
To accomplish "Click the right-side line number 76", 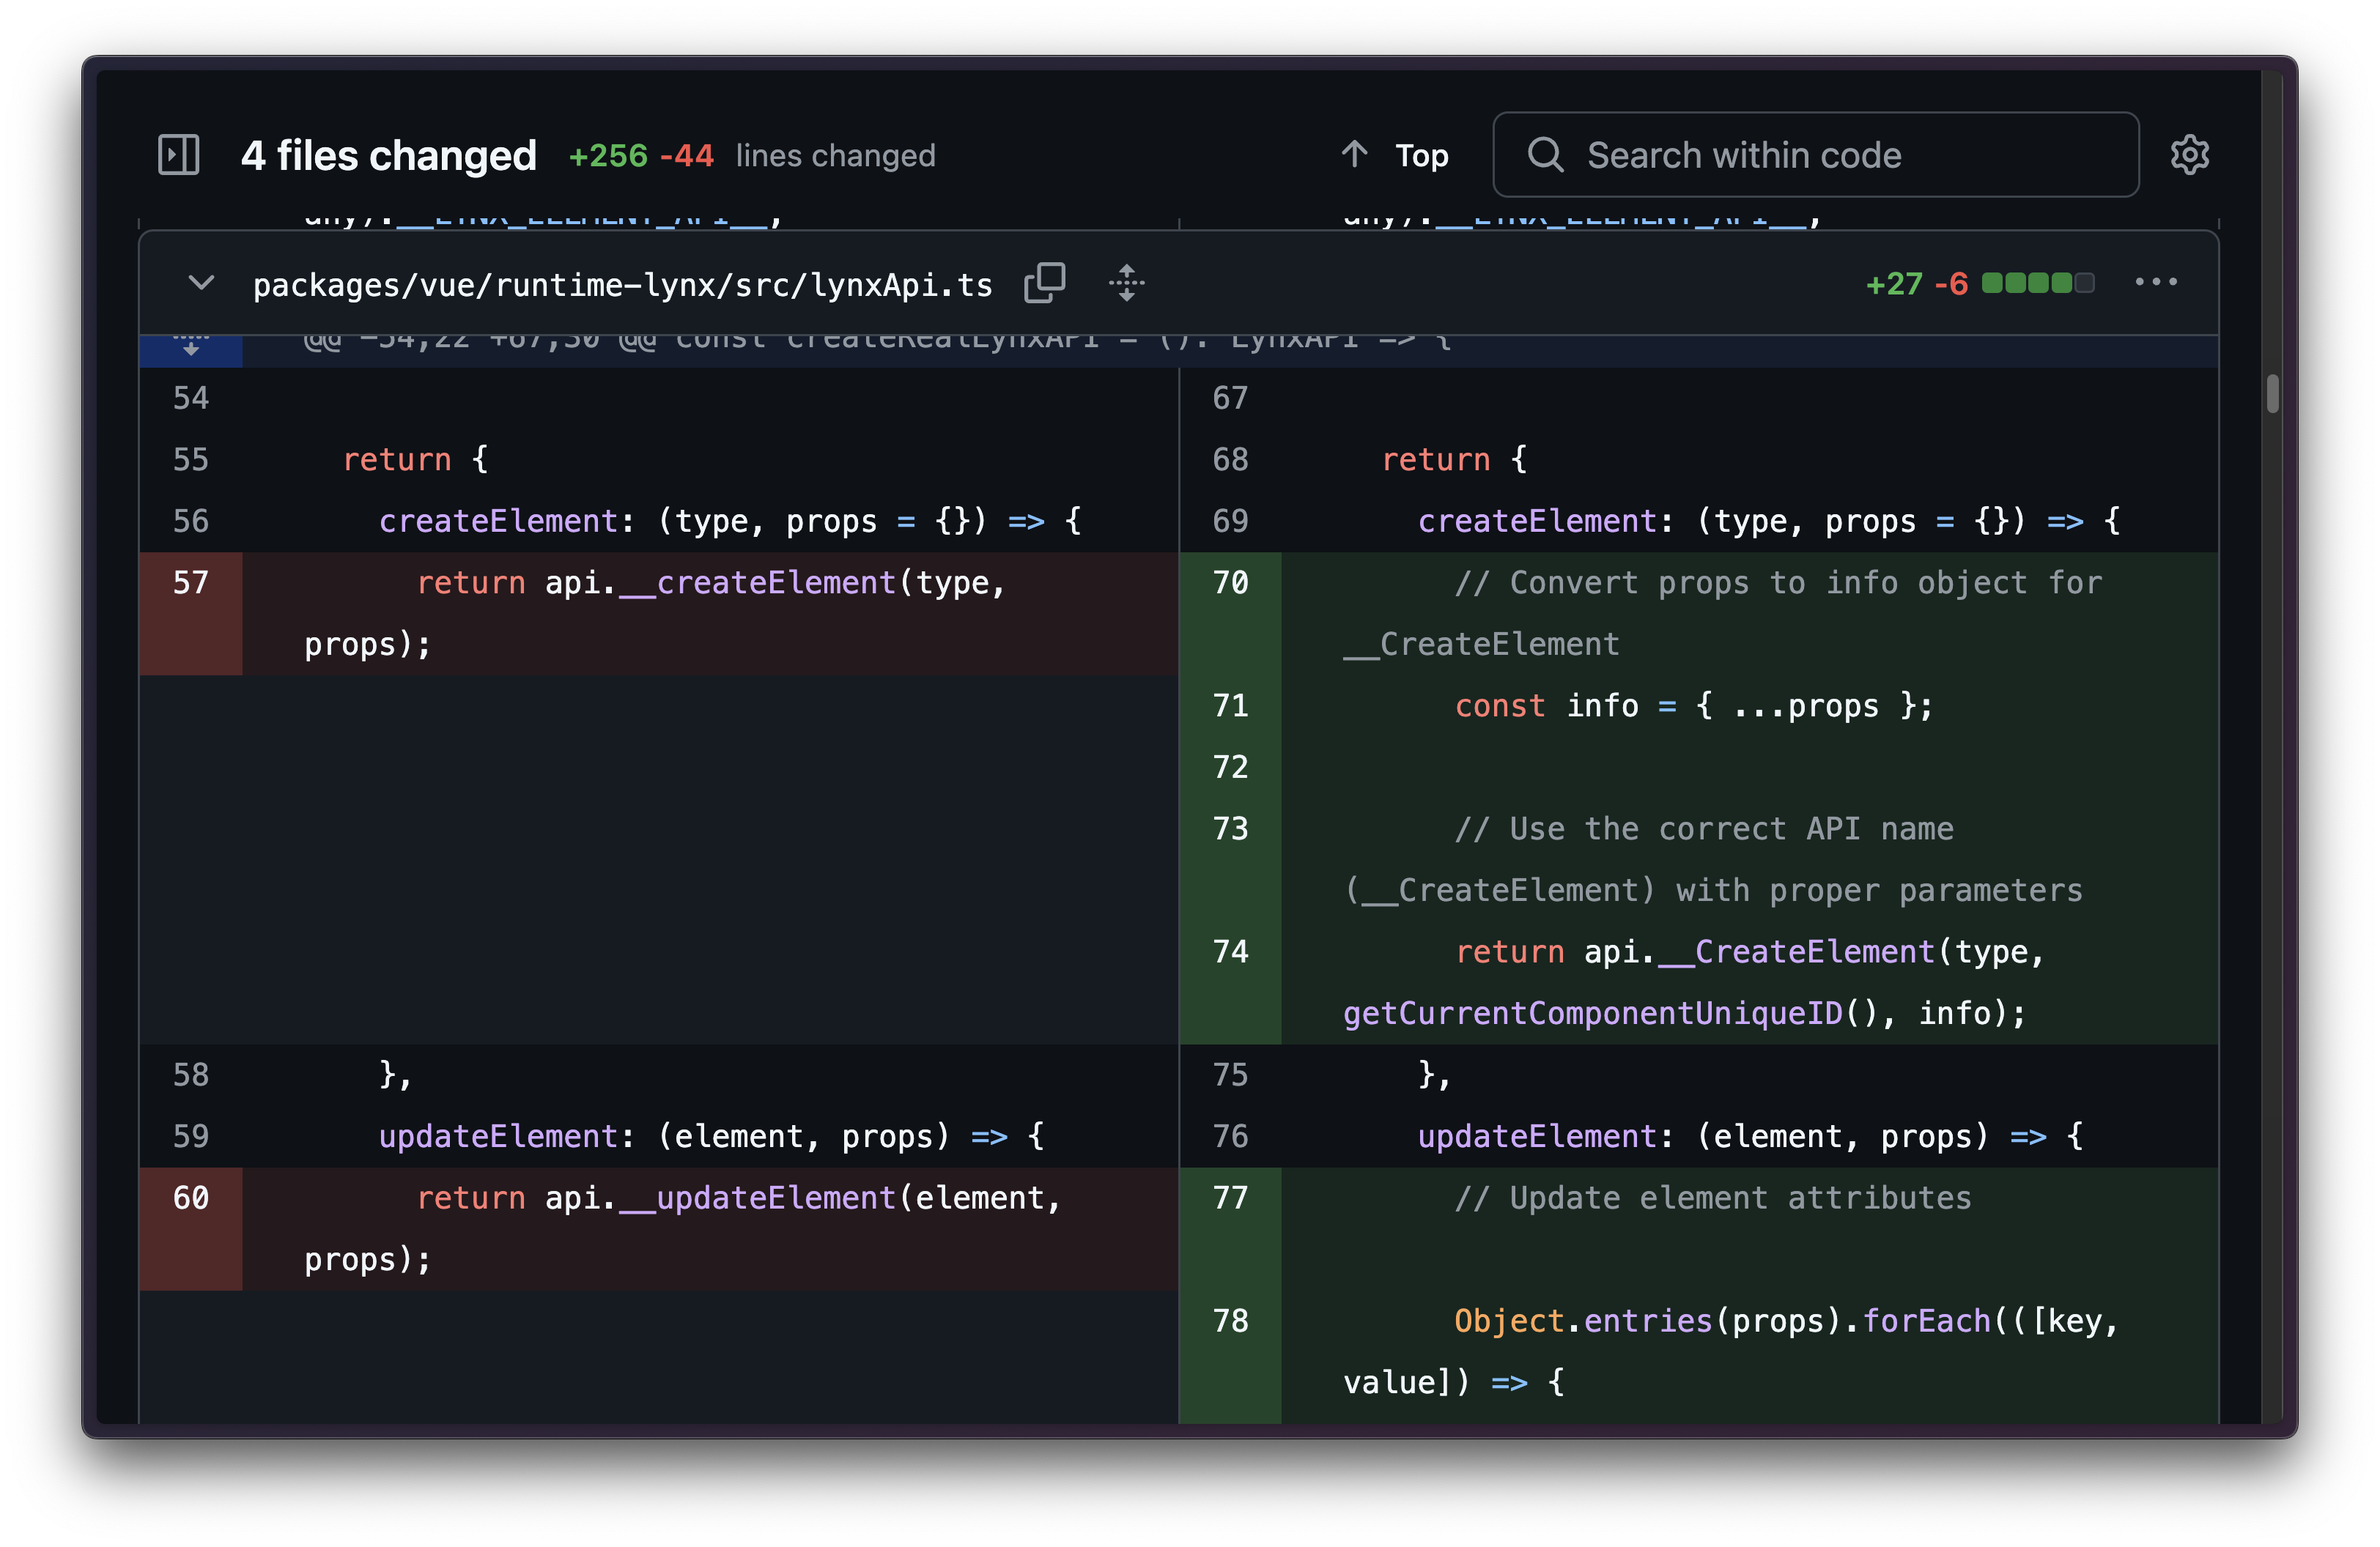I will click(x=1230, y=1136).
